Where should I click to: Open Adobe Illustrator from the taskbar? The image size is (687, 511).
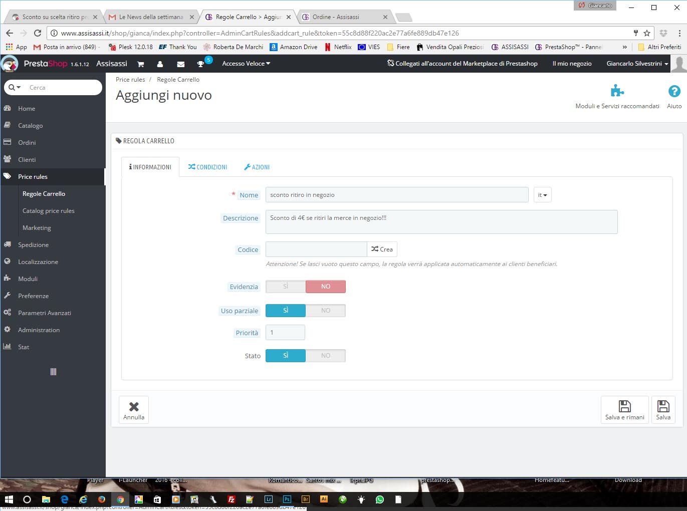(324, 499)
